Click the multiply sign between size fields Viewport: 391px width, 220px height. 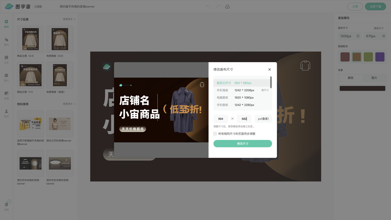coord(232,119)
